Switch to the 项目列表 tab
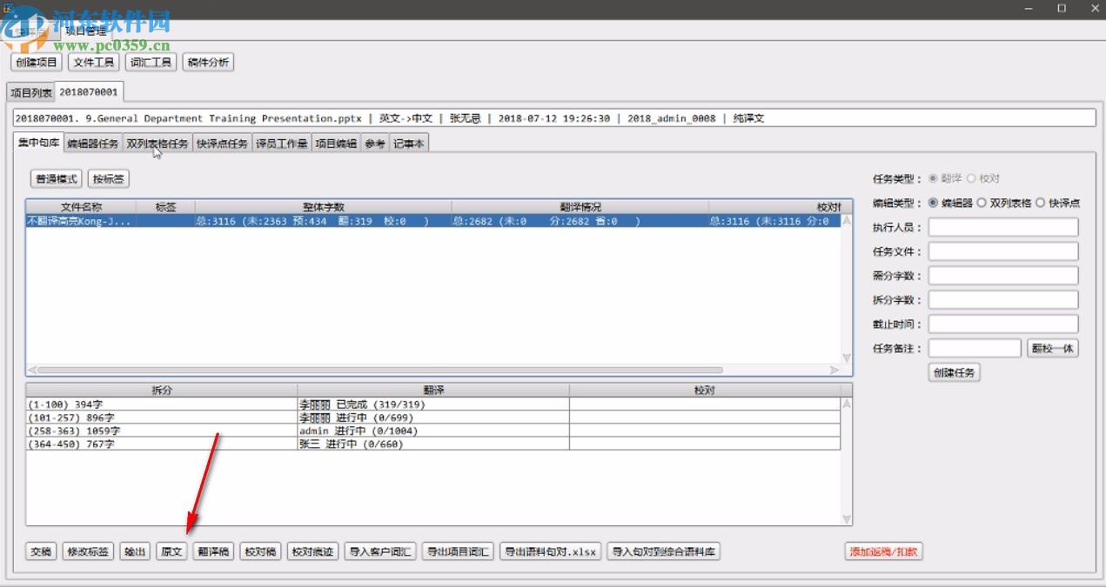Screen dimensions: 1106x587 [x=31, y=92]
